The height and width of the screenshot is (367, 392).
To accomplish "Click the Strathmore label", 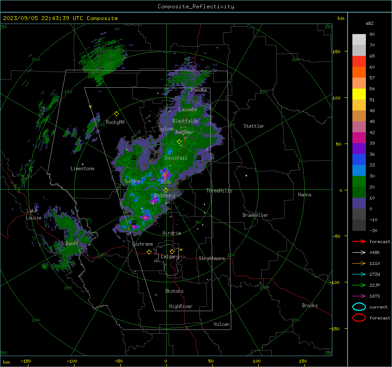I will pos(212,258).
